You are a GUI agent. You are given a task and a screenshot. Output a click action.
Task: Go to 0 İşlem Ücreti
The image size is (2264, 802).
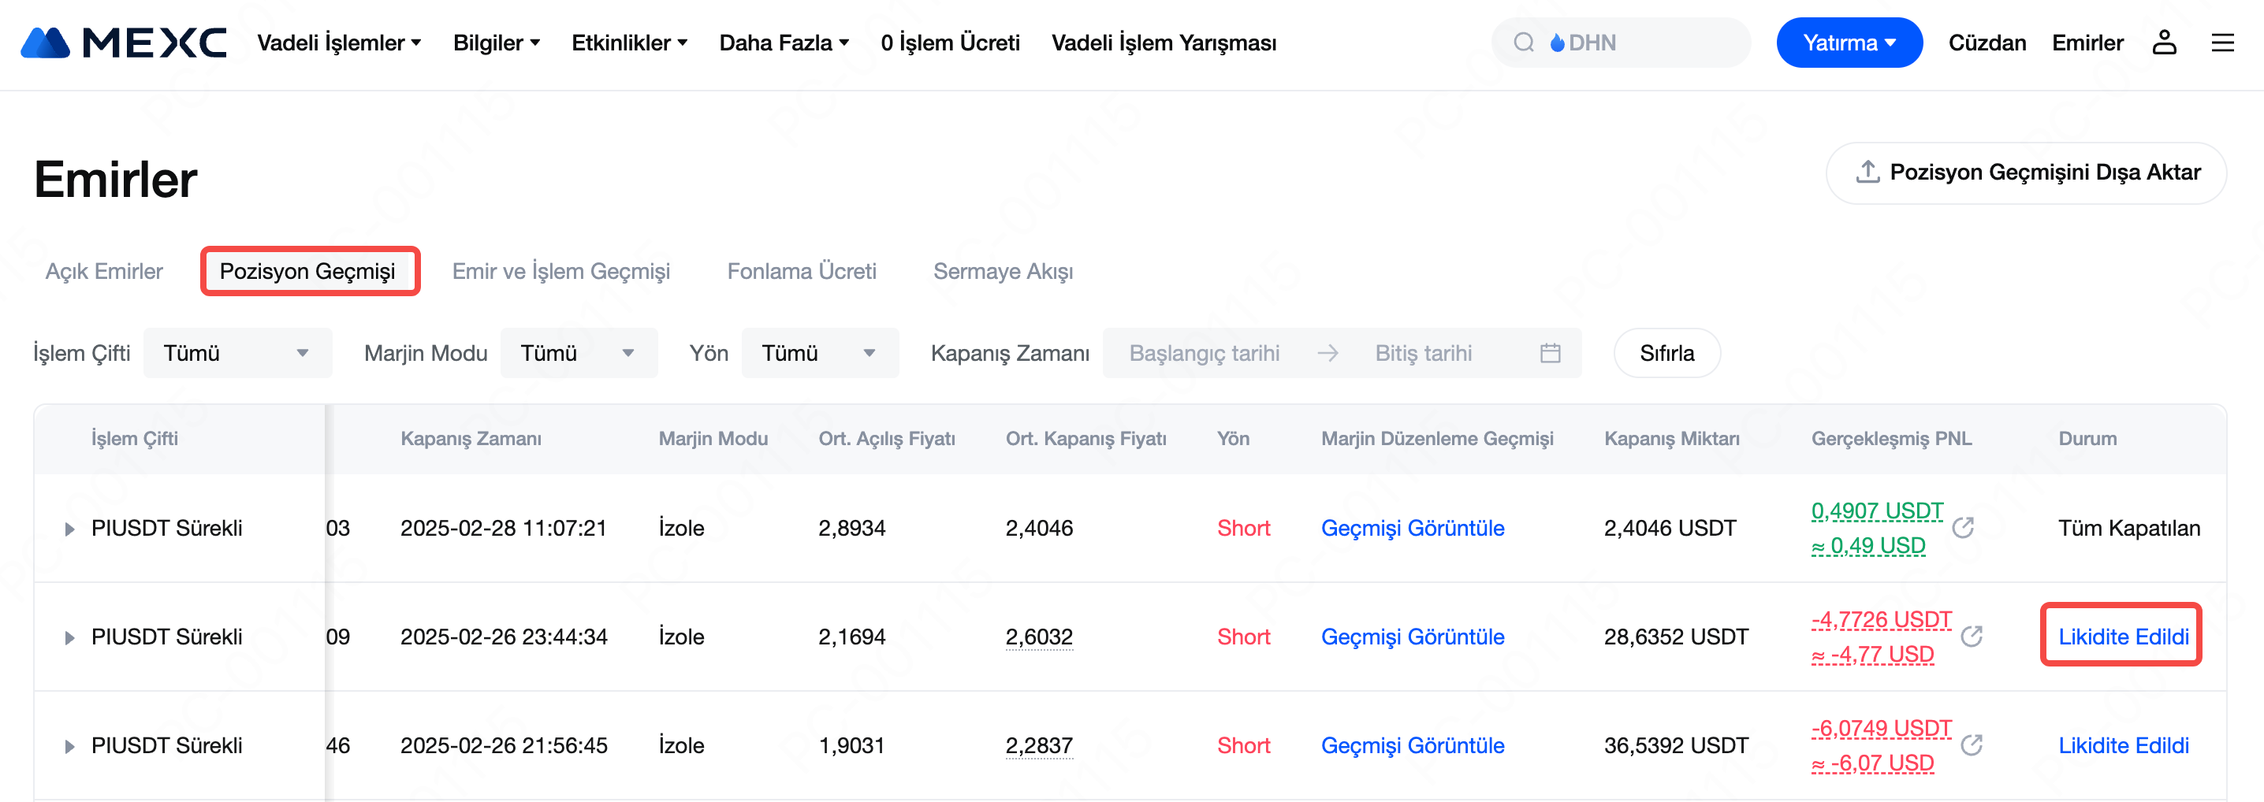(x=950, y=43)
